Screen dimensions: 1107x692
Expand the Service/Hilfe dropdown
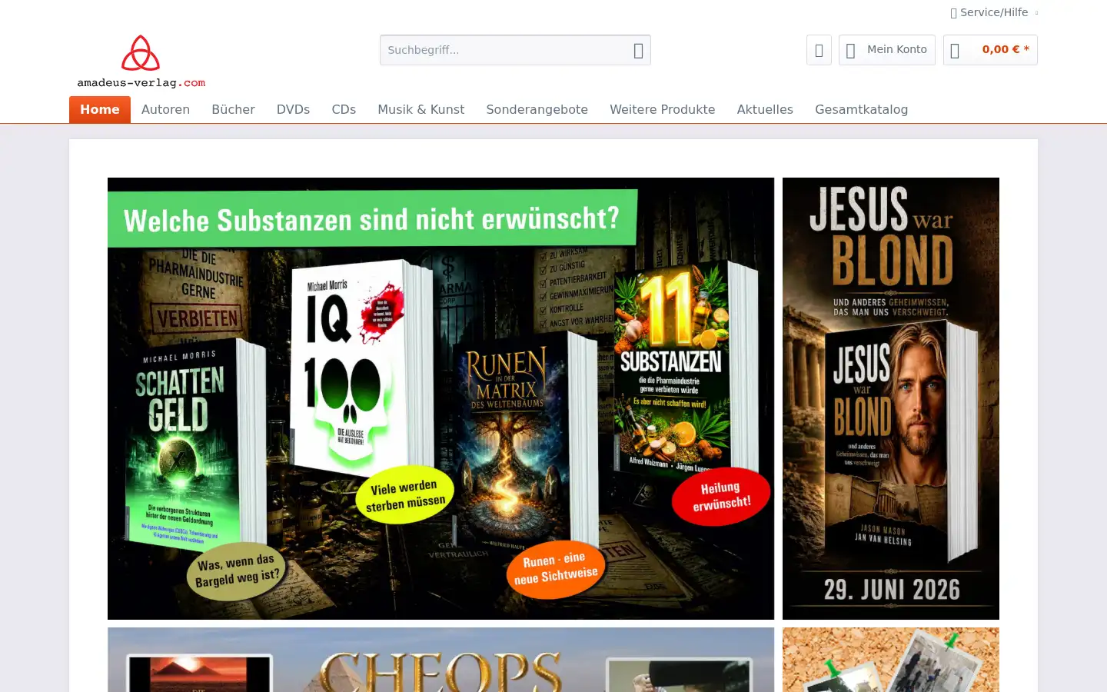pos(994,12)
